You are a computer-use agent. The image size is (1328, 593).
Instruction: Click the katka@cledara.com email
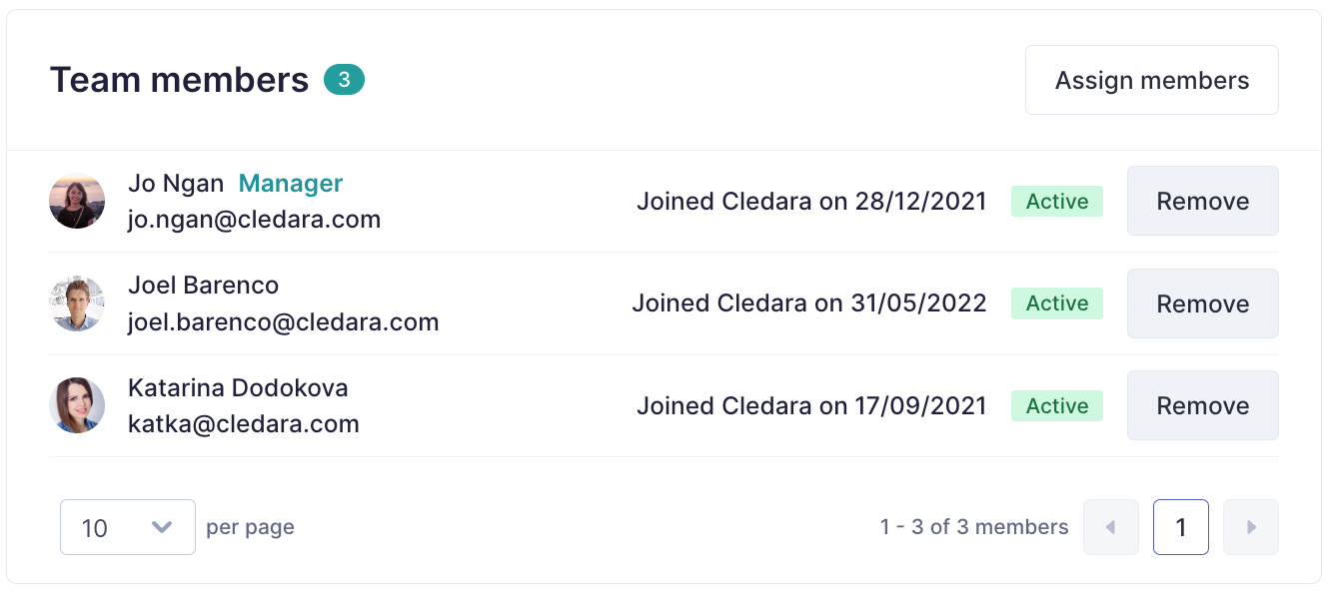244,424
